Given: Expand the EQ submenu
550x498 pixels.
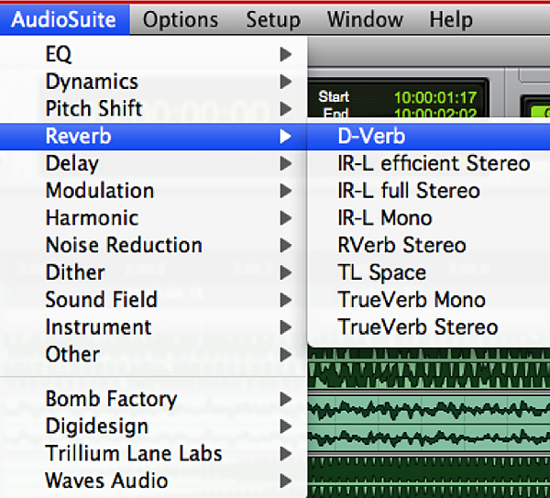Looking at the screenshot, I should (x=153, y=54).
